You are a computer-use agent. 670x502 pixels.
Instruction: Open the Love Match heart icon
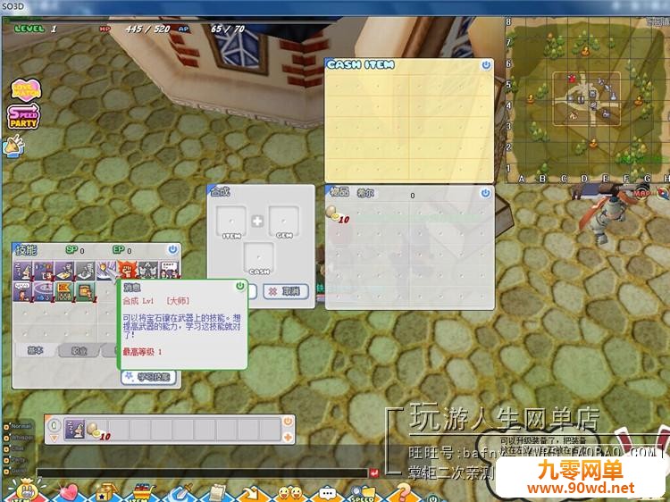pos(26,89)
